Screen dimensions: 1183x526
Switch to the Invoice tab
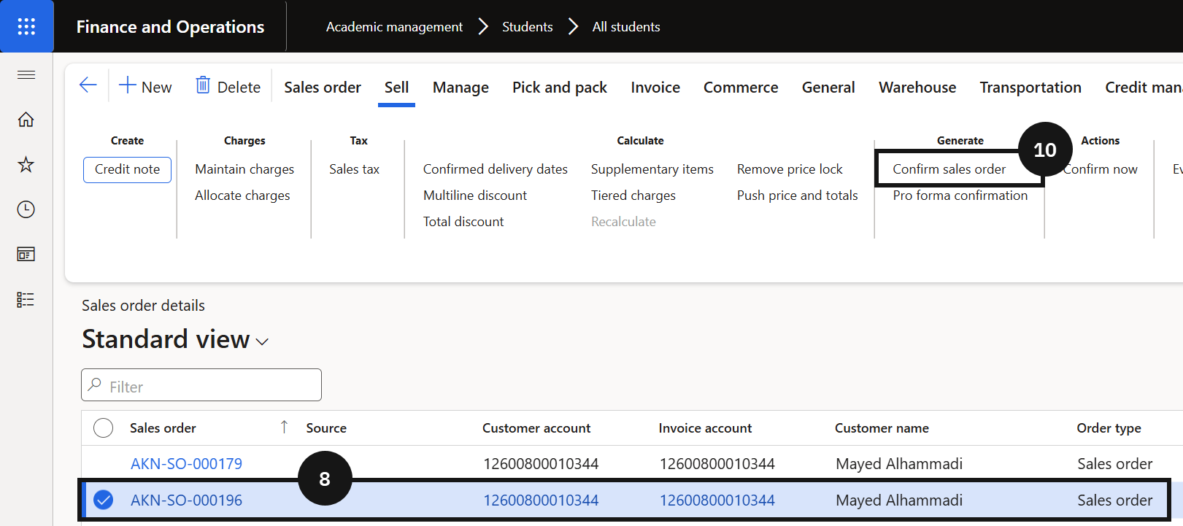coord(655,88)
